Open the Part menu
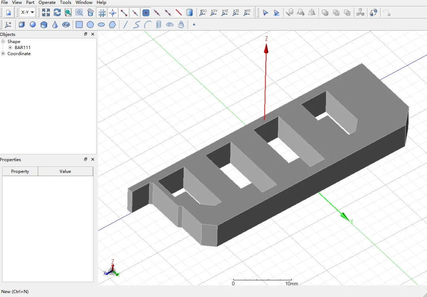Viewport: 427px width, 297px height. point(30,2)
